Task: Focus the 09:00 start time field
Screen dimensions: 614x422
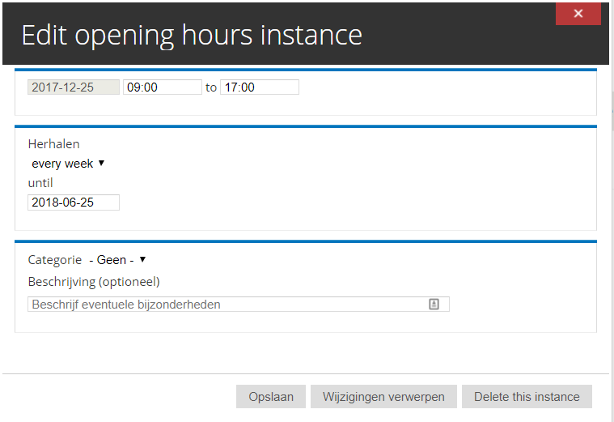Action: tap(162, 87)
